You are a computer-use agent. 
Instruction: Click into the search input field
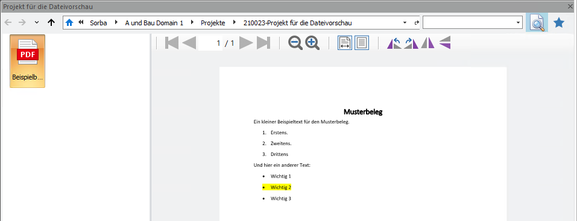coord(468,22)
